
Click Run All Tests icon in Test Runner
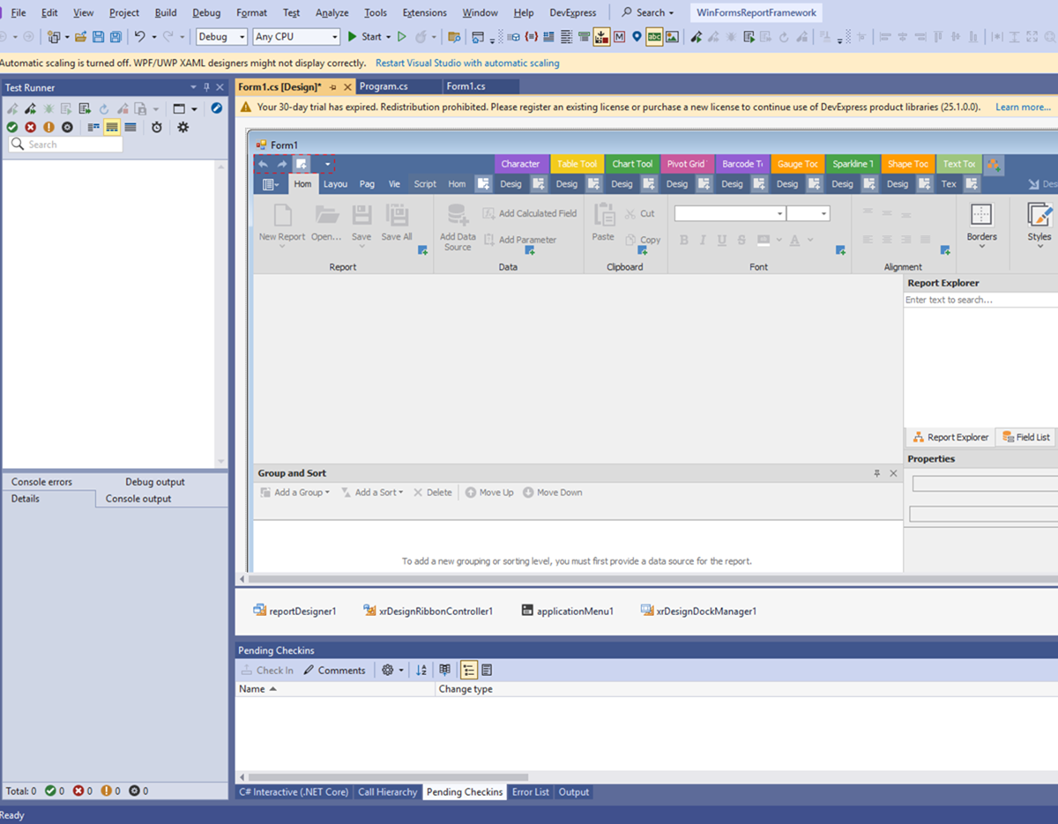[30, 108]
